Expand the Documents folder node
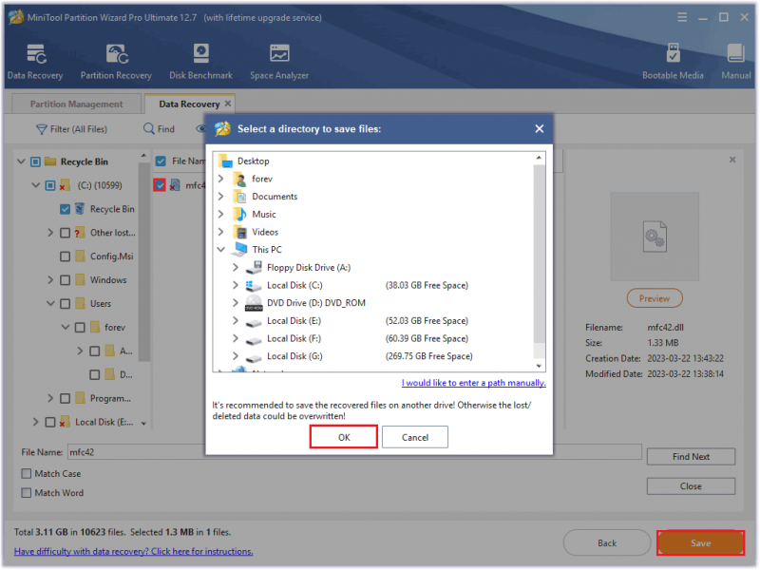 pyautogui.click(x=221, y=197)
